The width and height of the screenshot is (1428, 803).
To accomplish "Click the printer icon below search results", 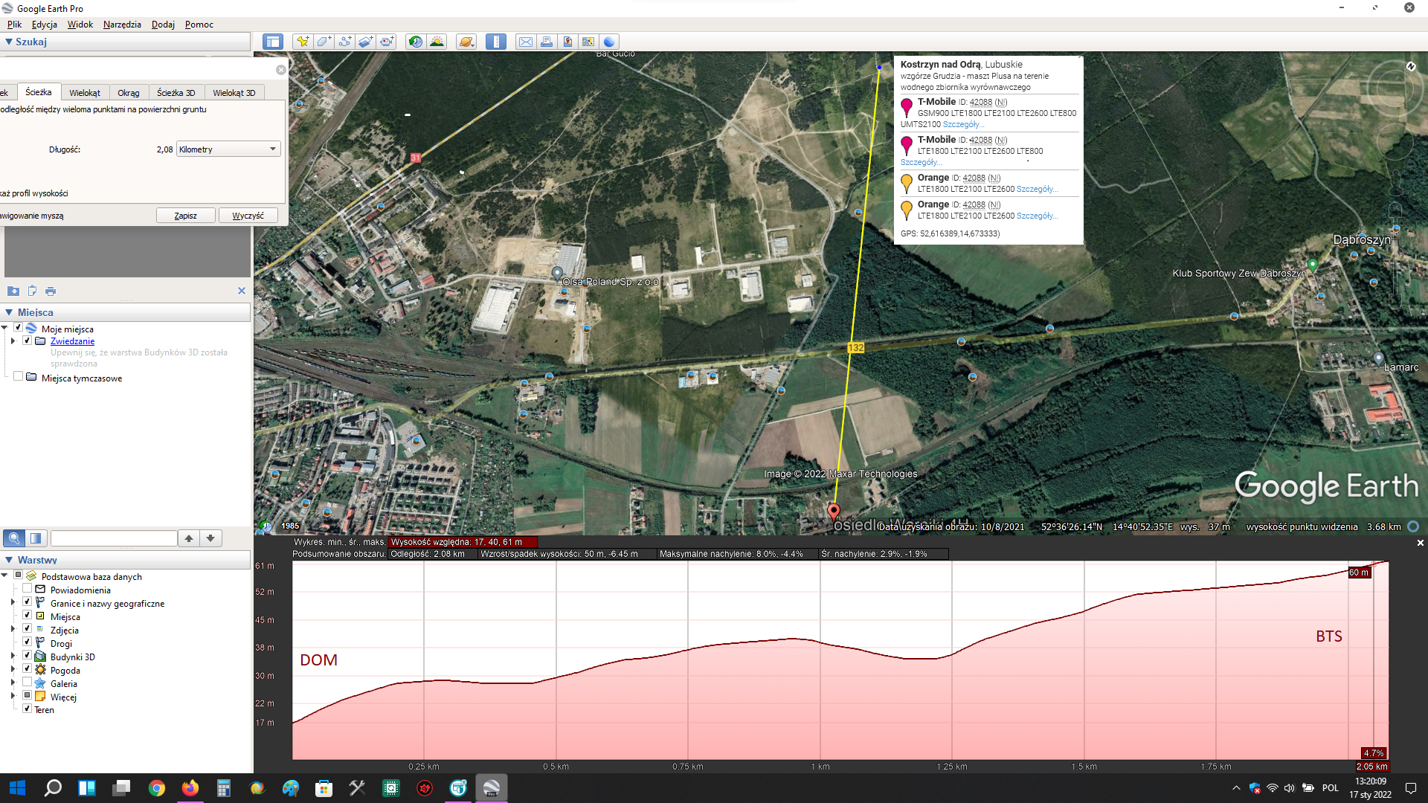I will (51, 291).
